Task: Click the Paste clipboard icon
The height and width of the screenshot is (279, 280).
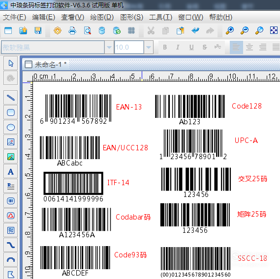Action: pos(181,30)
